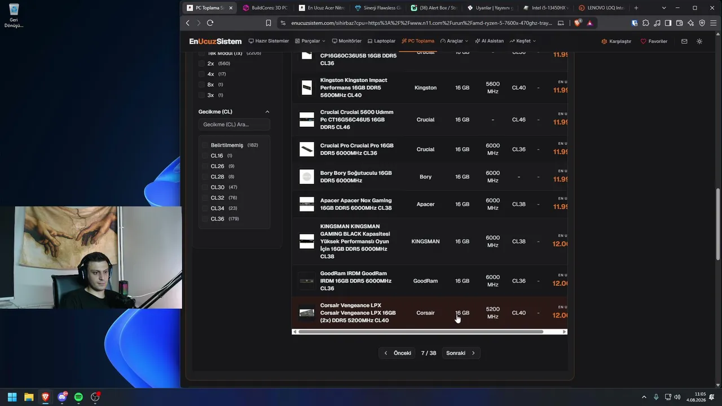Screen dimensions: 722x406
Task: Collapse the Gecikme (CL) filter section
Action: (x=267, y=112)
